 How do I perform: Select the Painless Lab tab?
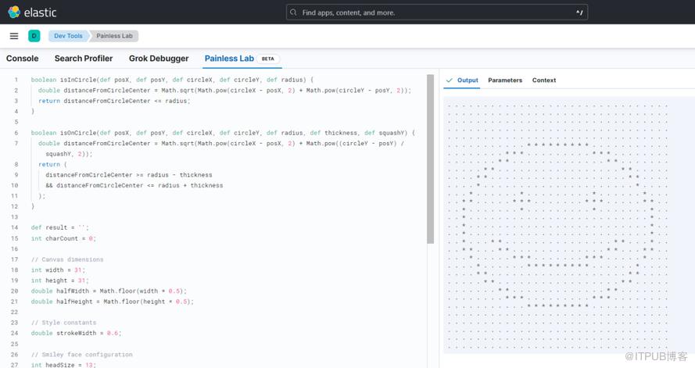[229, 59]
